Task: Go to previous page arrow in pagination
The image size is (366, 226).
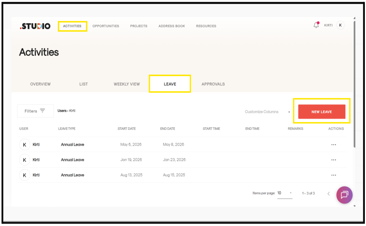Action: tap(328, 194)
